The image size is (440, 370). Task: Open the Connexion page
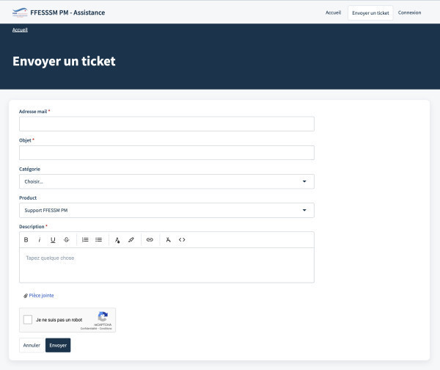(x=409, y=12)
